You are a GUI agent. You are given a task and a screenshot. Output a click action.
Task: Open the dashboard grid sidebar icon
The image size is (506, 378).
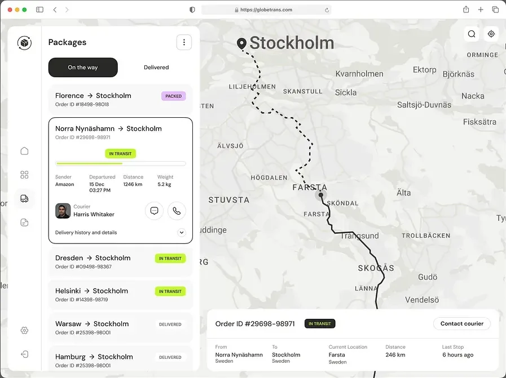pos(24,175)
